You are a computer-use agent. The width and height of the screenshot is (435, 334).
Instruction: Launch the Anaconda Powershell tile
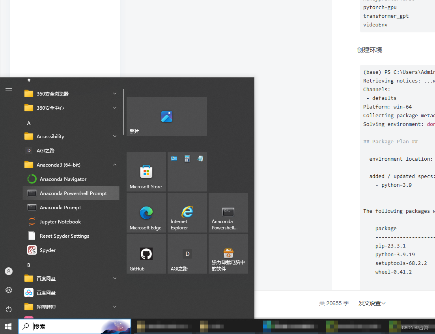point(228,213)
